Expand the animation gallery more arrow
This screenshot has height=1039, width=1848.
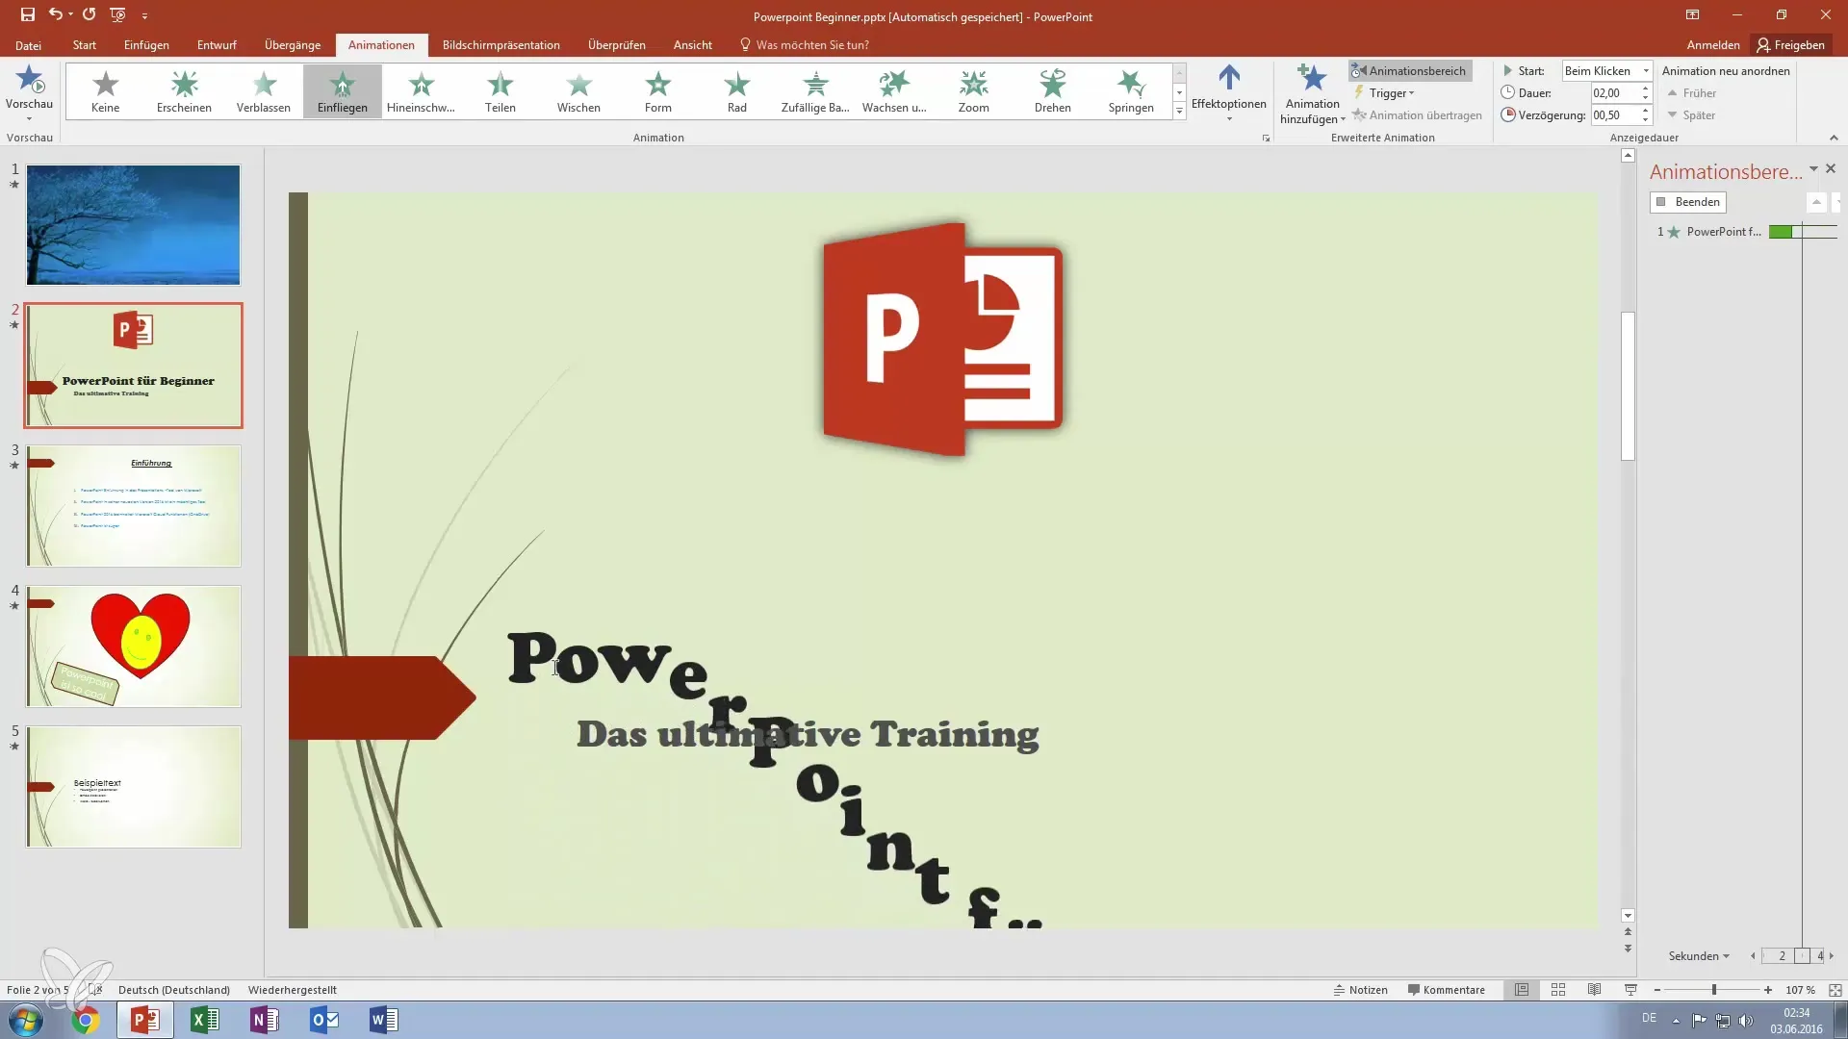[1179, 112]
